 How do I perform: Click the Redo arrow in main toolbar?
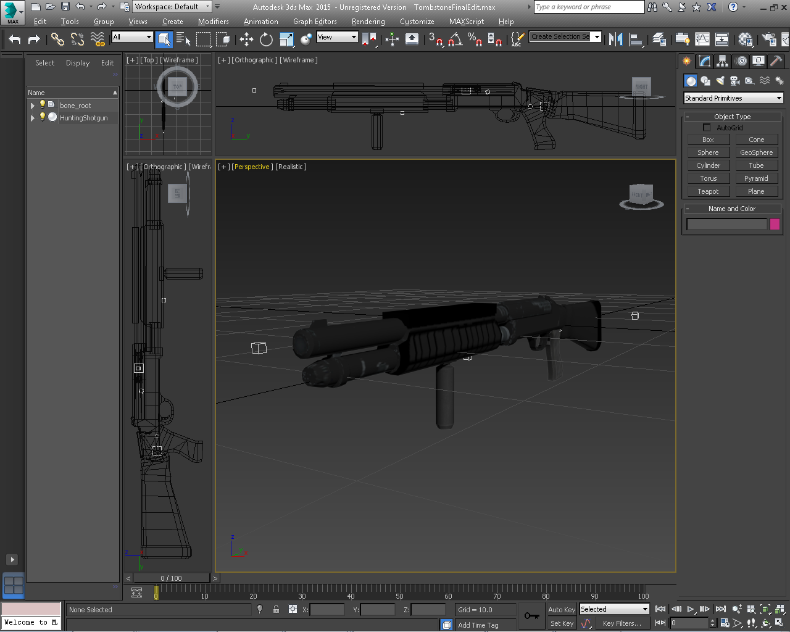tap(34, 39)
